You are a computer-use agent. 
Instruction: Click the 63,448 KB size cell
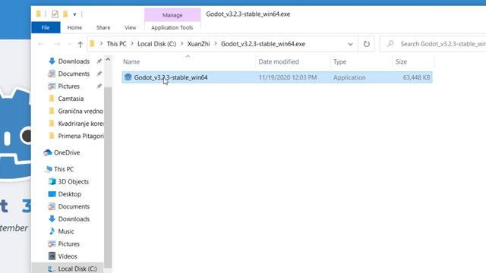coord(416,77)
